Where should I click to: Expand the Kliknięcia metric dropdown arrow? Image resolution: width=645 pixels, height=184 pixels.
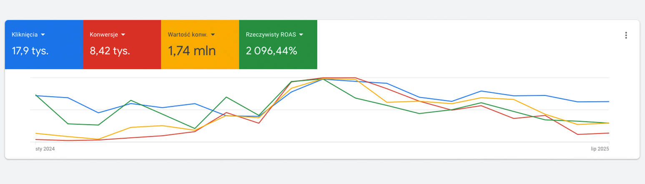point(43,35)
